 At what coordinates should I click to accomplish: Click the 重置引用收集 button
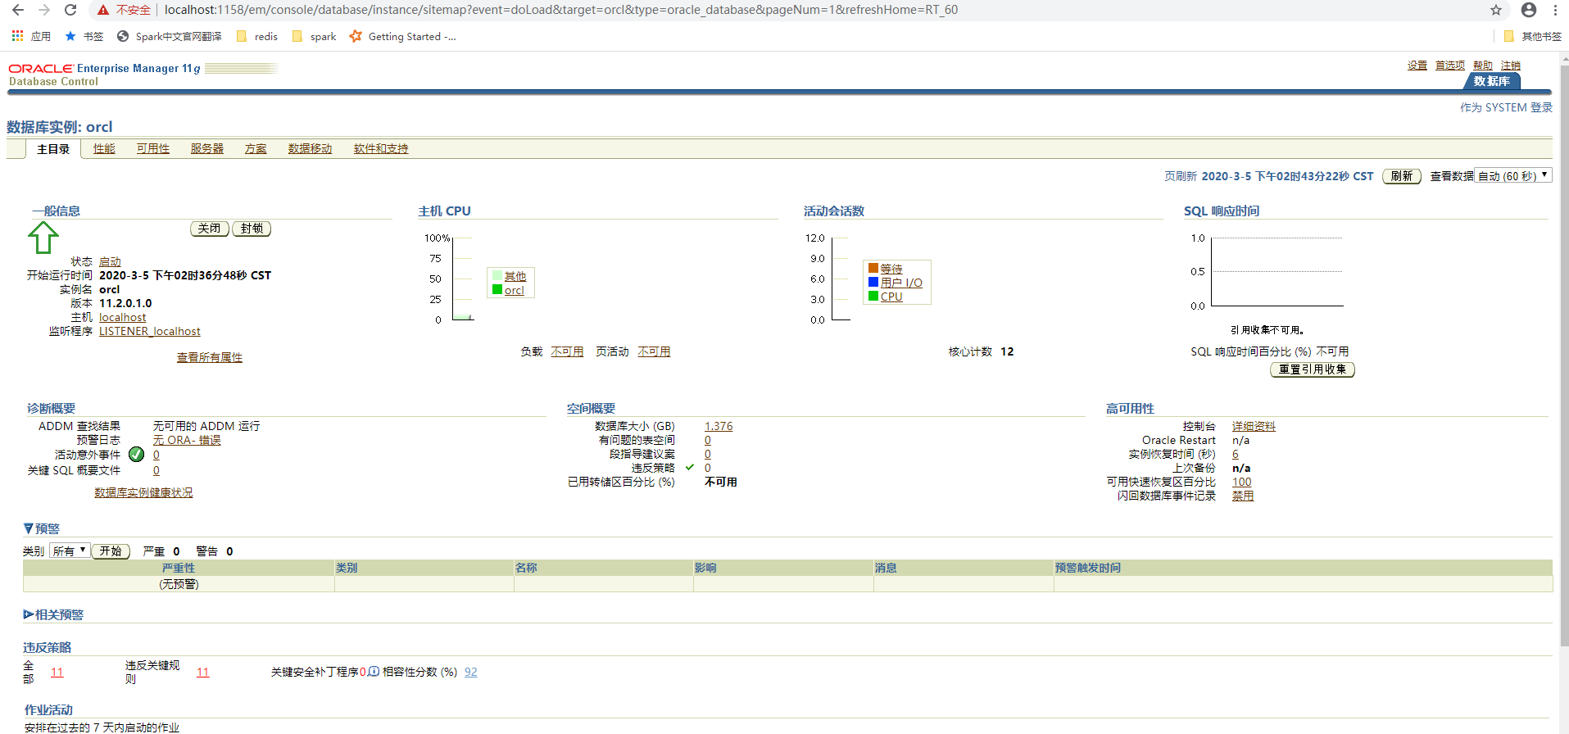[1313, 369]
